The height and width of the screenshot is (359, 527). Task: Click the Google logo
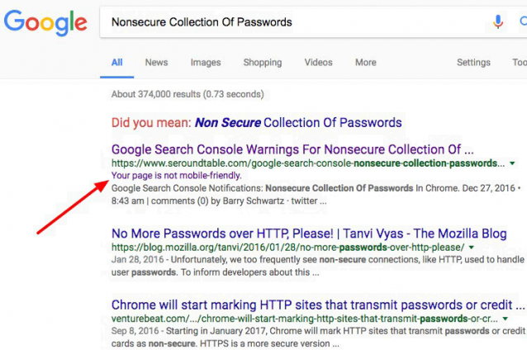tap(45, 22)
